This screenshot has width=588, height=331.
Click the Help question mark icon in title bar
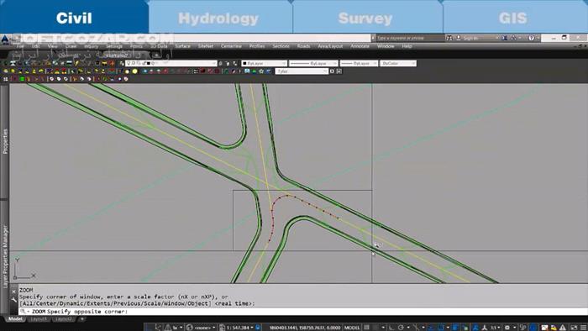coord(531,38)
